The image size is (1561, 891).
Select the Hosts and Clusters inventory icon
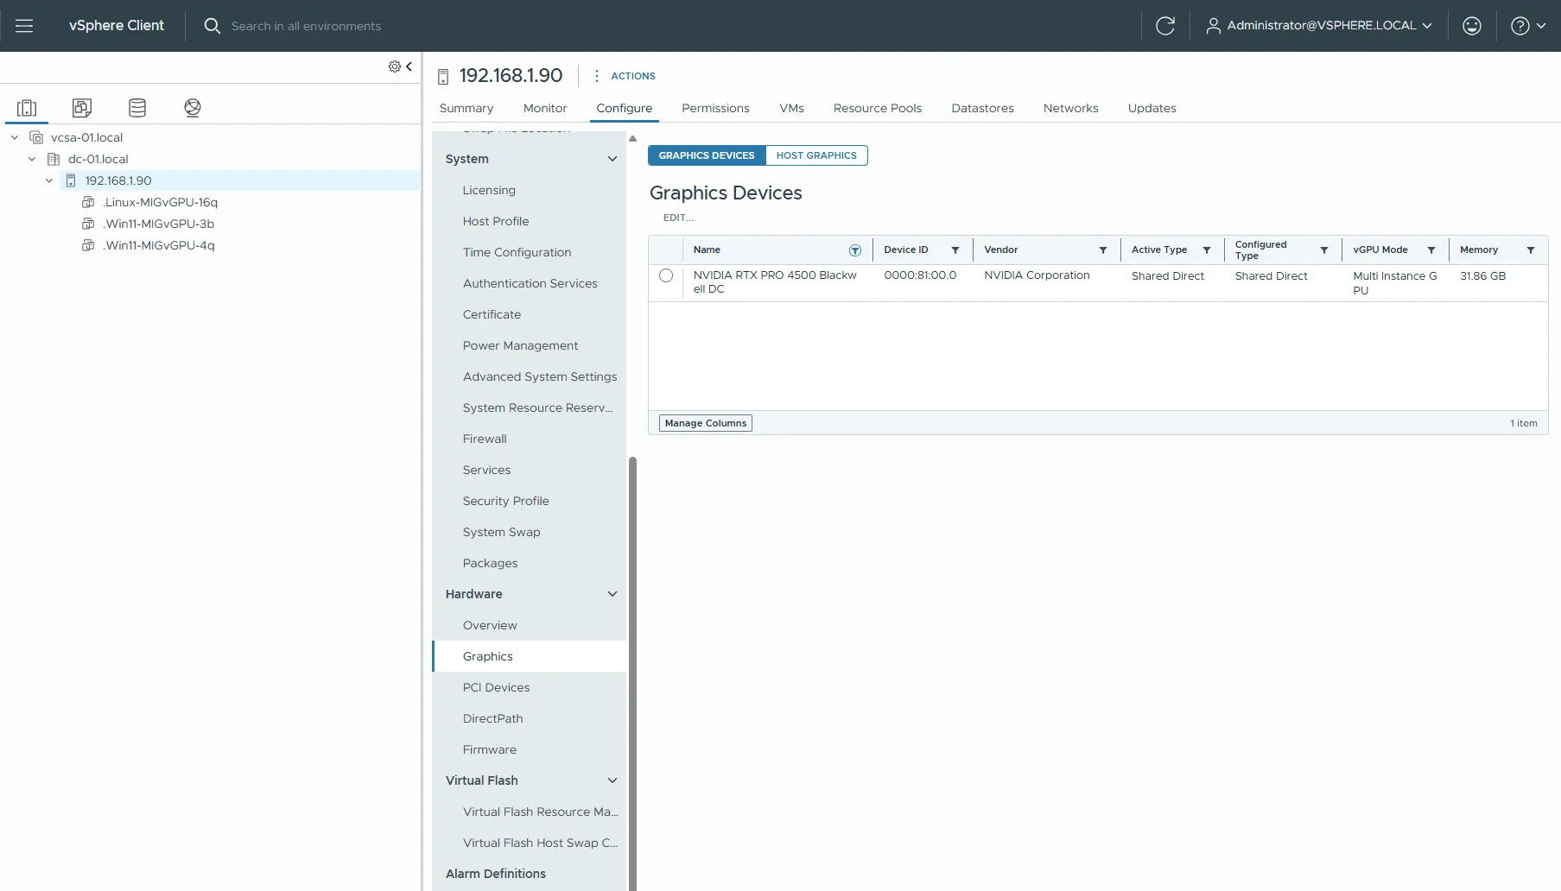27,107
